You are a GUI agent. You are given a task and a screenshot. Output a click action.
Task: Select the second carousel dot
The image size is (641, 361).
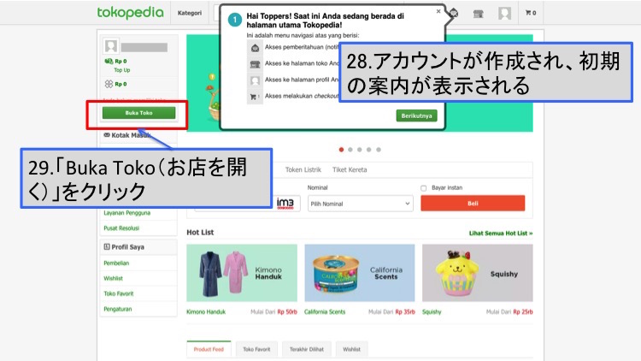pyautogui.click(x=350, y=150)
